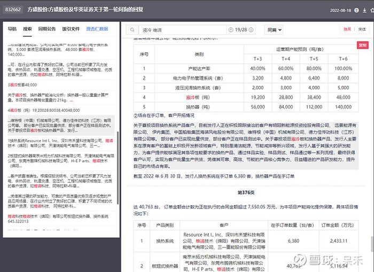Image resolution: width=374 pixels, height=272 pixels.
Task: Go to next search match arrow
Action: tap(251, 30)
